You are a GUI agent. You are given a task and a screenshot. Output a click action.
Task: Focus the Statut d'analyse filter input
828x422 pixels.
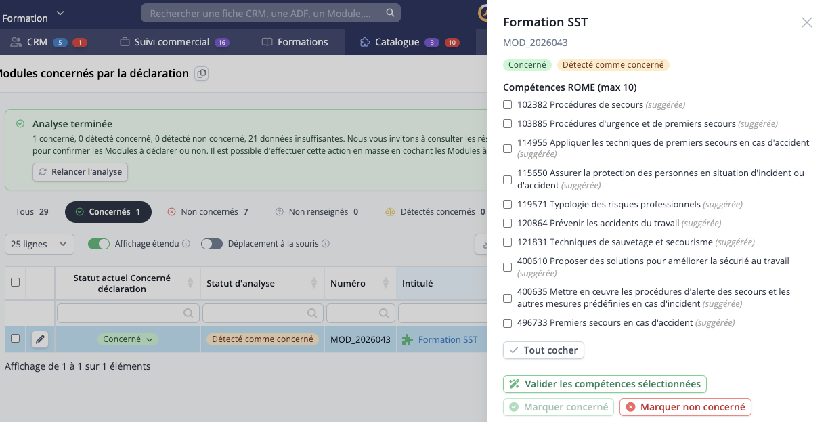click(x=263, y=313)
